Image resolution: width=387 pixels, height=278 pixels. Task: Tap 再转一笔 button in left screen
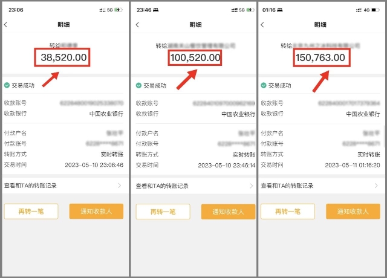tap(31, 212)
